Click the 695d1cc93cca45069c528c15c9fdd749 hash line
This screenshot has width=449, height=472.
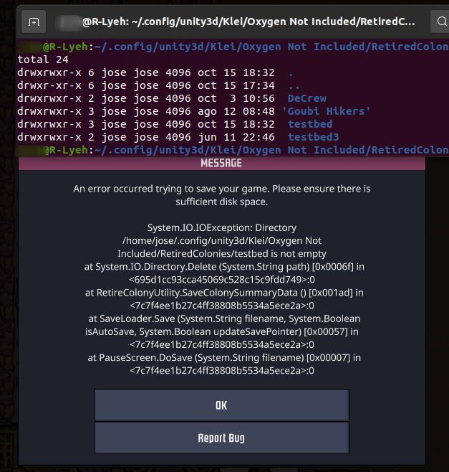[222, 280]
